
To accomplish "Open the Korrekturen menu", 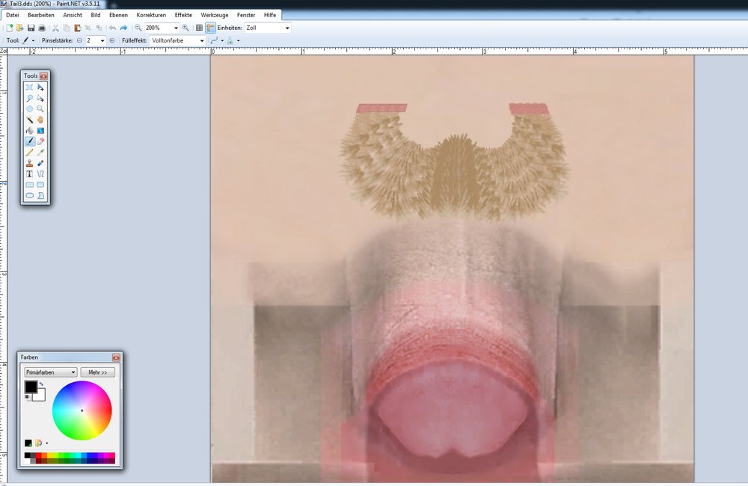I will (151, 15).
